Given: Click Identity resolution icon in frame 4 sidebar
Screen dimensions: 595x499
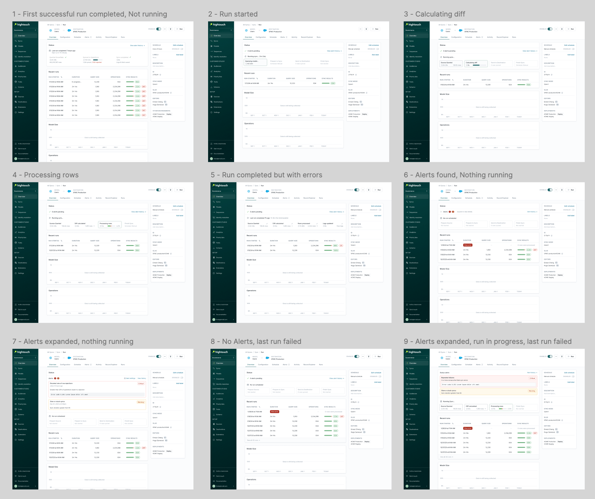Looking at the screenshot, I should [16, 217].
